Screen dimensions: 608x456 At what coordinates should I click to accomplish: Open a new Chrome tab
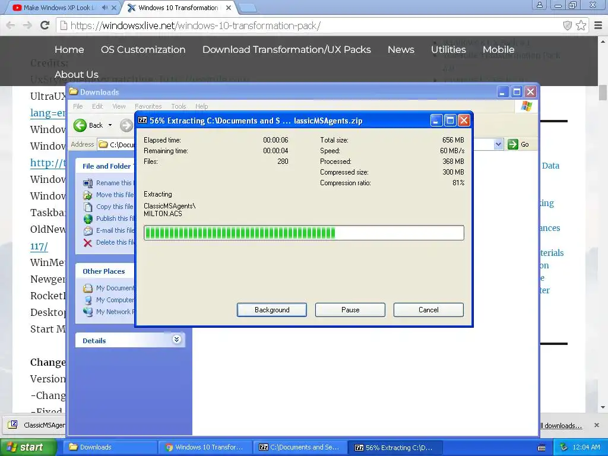click(247, 8)
